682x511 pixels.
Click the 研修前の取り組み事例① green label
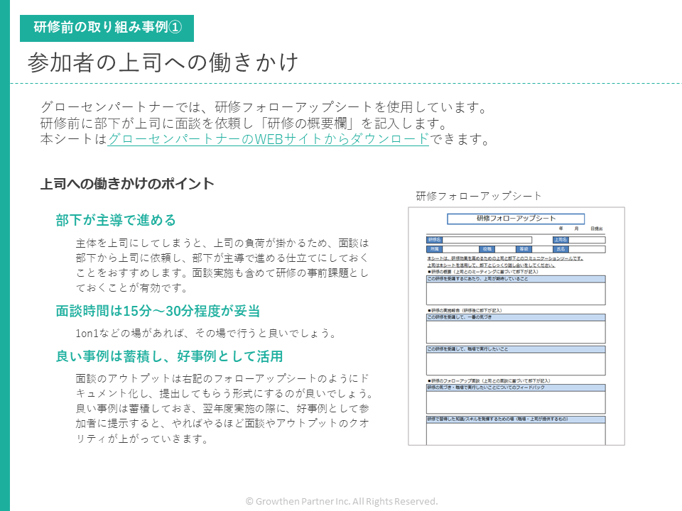coord(108,28)
